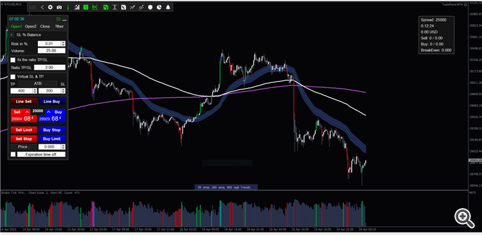Collapse the toolbar with the left arrow
Screen dimensions: 482x235
(42, 7)
